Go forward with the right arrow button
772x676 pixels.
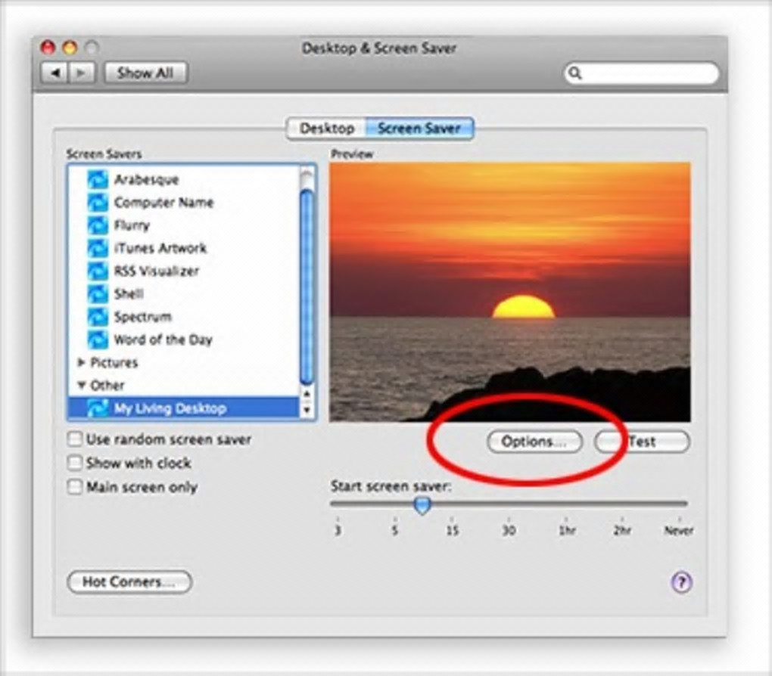coord(82,73)
